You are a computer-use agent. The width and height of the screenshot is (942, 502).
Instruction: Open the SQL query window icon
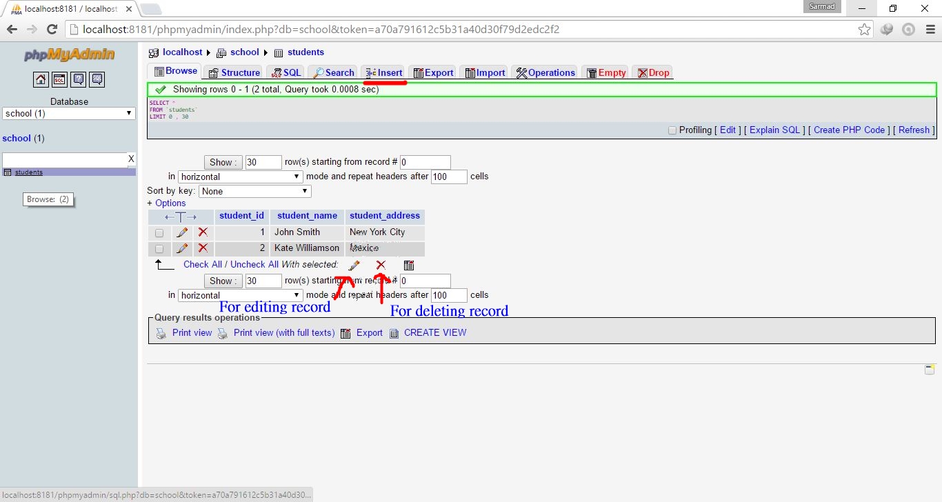59,79
